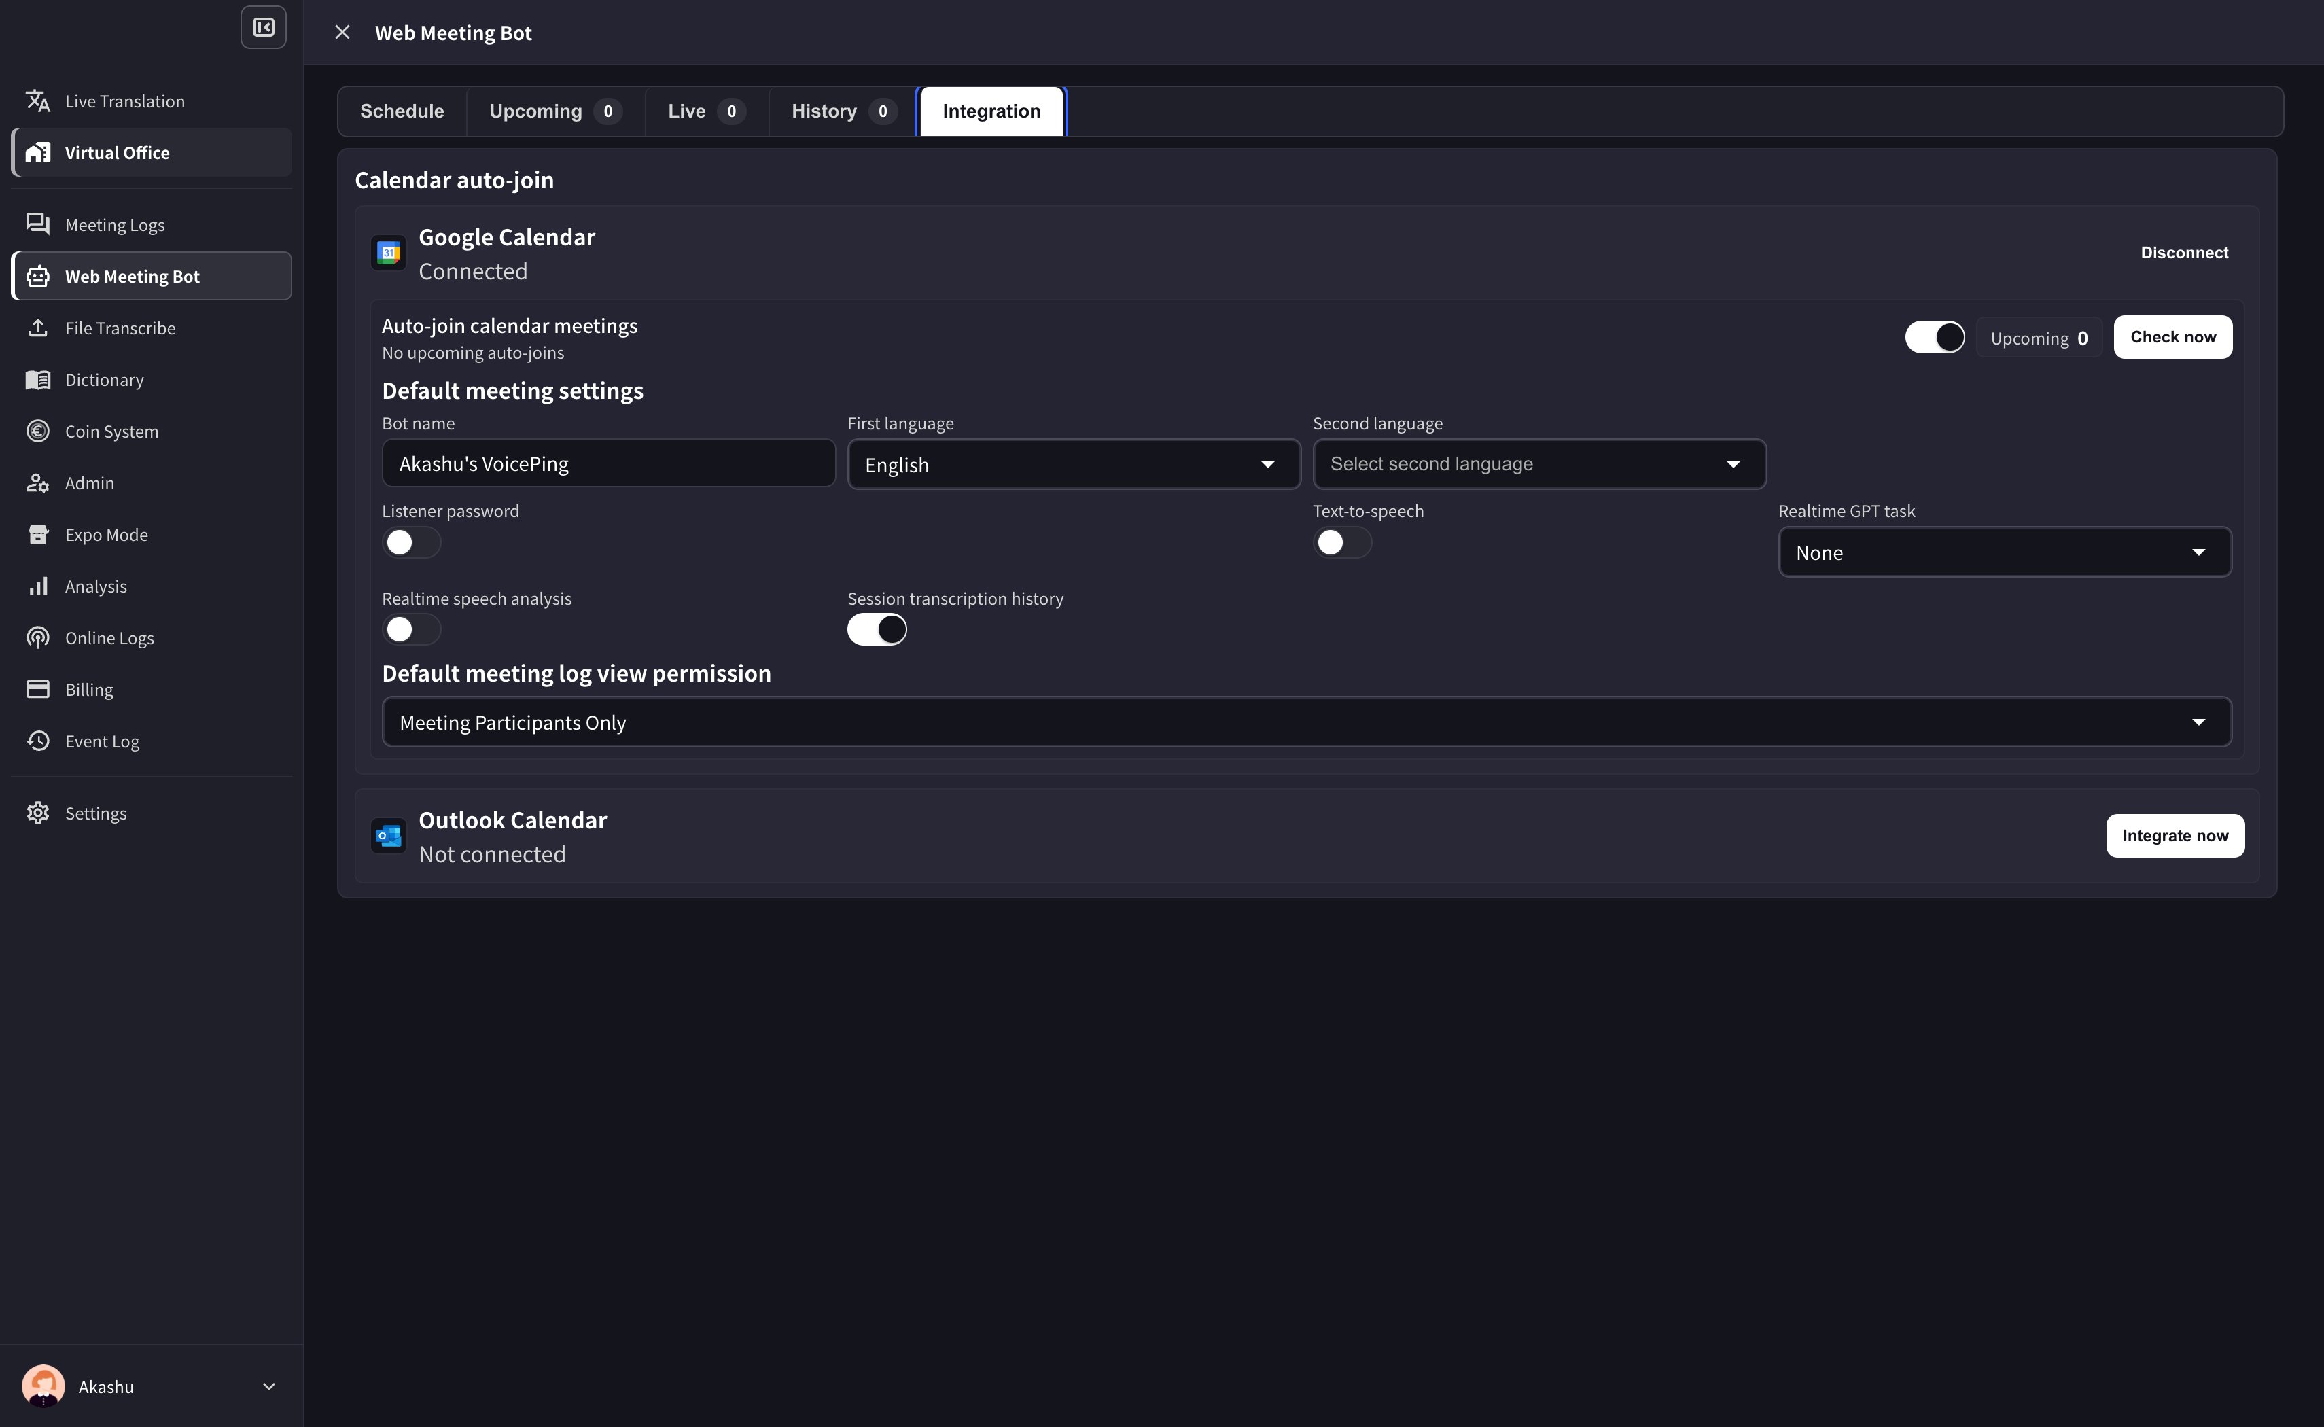Screen dimensions: 2324x1427
Task: Open the Dictionary menu item
Action: pyautogui.click(x=151, y=379)
